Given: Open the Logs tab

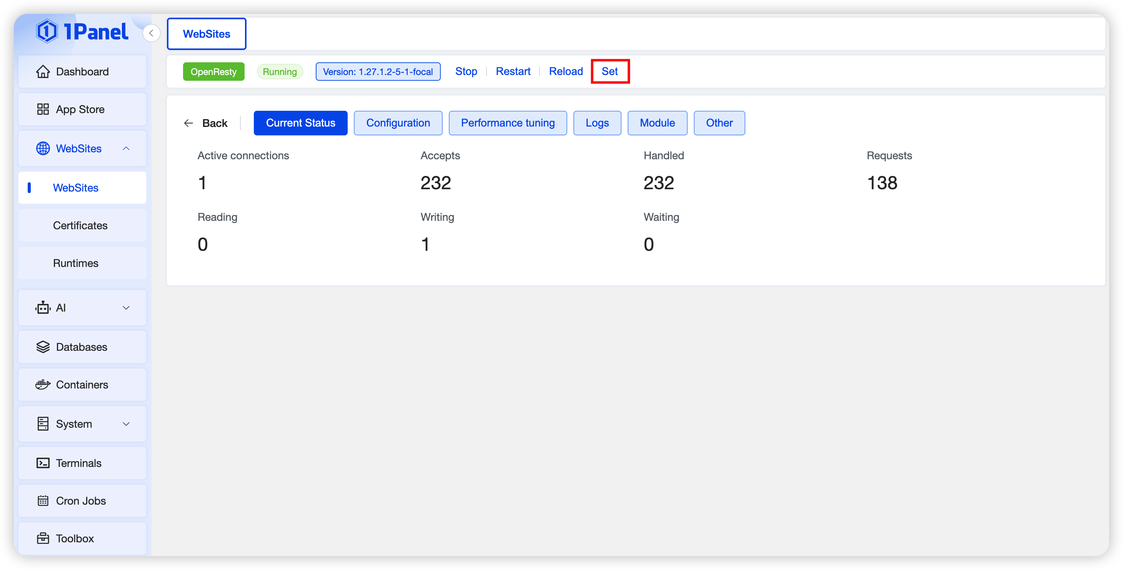Looking at the screenshot, I should tap(597, 123).
